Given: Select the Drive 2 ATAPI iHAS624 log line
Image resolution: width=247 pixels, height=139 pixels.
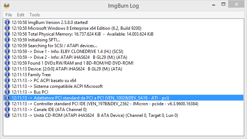Looking at the screenshot, I should click(123, 57).
